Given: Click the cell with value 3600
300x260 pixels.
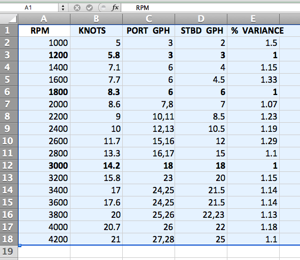Looking at the screenshot, I should point(44,202).
